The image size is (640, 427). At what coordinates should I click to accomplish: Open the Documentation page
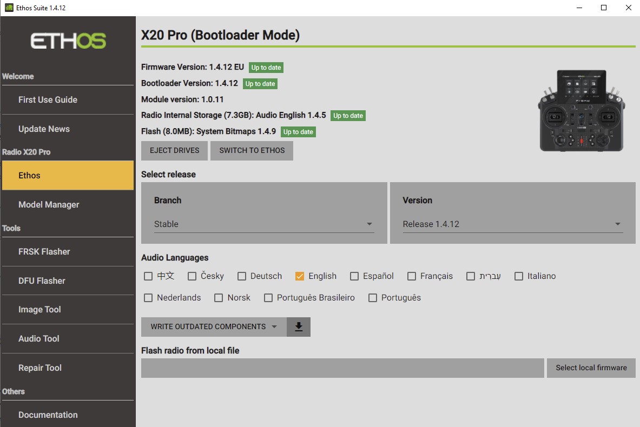48,415
